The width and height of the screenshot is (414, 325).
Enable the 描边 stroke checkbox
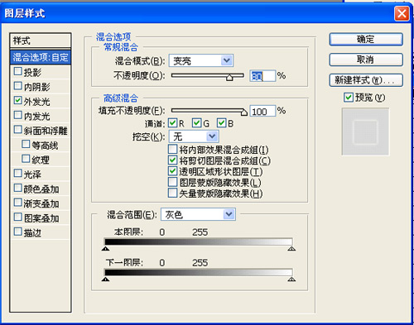(x=18, y=232)
